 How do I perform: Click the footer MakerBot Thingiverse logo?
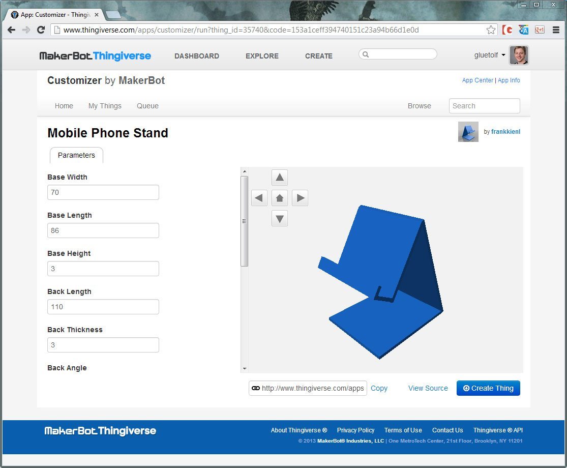(x=100, y=431)
